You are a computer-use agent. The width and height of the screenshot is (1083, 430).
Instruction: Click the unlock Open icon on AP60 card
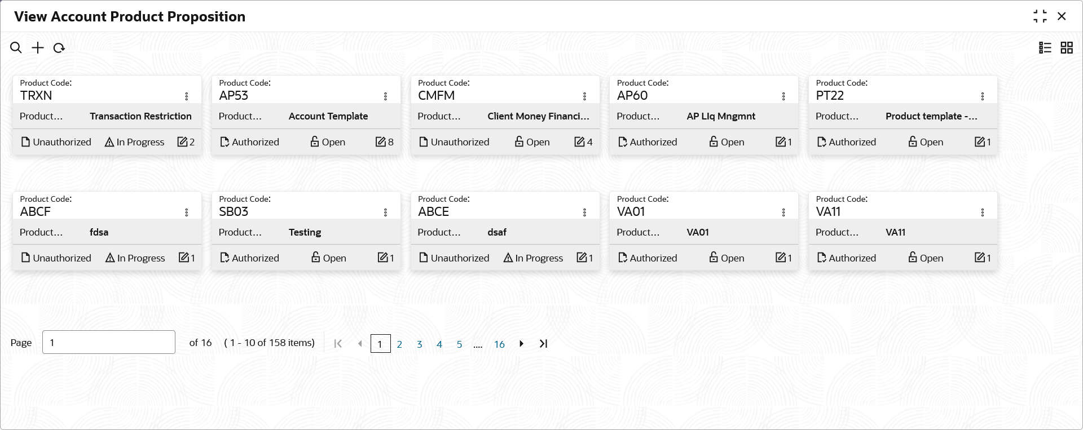[x=714, y=142]
